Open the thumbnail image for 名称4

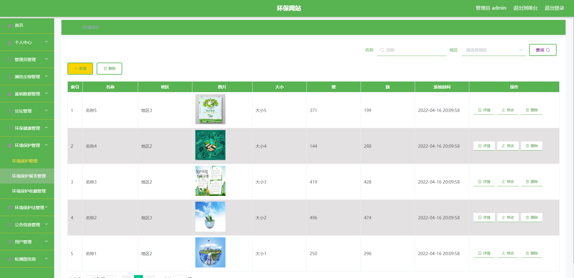[x=210, y=145]
